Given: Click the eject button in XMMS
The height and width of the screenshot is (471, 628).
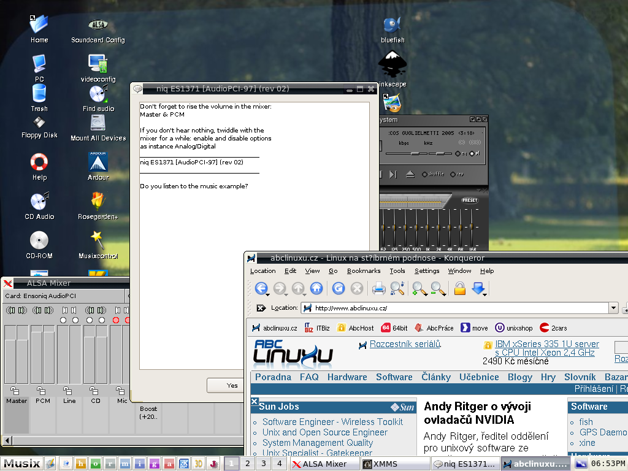Looking at the screenshot, I should pyautogui.click(x=410, y=174).
